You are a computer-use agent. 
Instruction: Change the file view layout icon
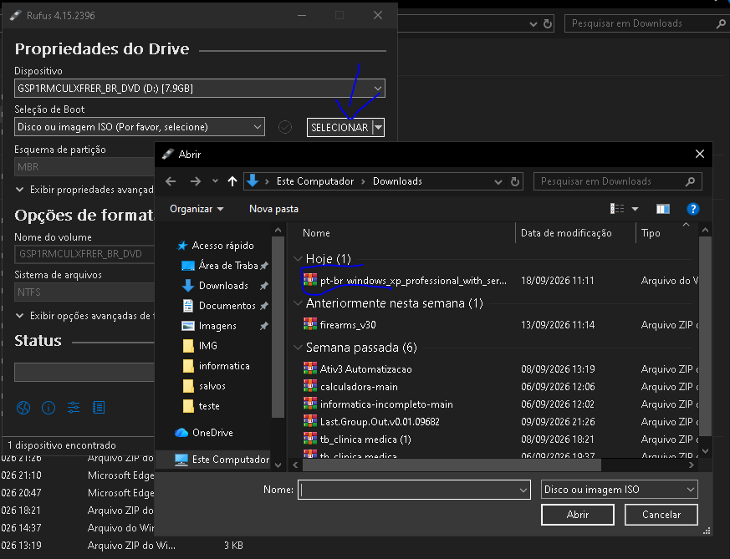[x=617, y=209]
